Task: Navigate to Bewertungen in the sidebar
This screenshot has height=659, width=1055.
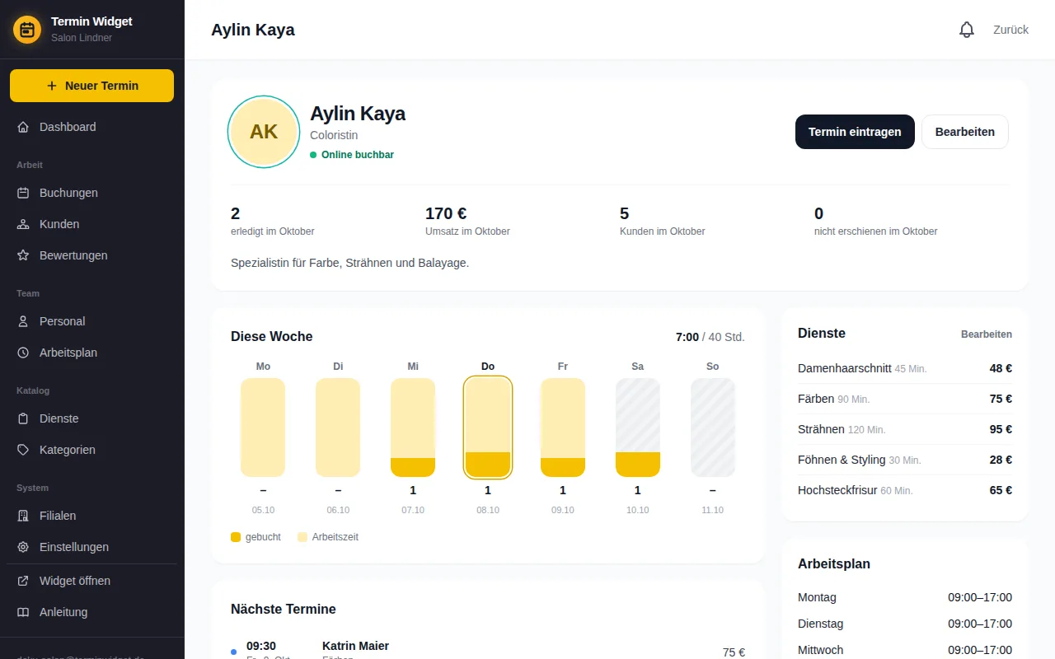Action: (92, 255)
